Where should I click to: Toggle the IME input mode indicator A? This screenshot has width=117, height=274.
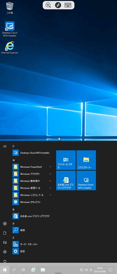(91, 270)
